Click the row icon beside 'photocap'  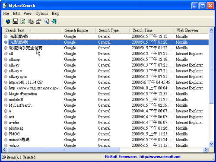pos(6,128)
